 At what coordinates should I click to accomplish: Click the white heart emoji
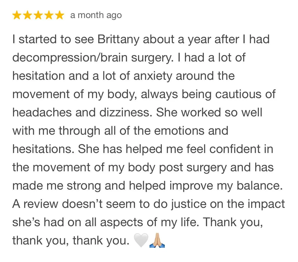(x=141, y=240)
